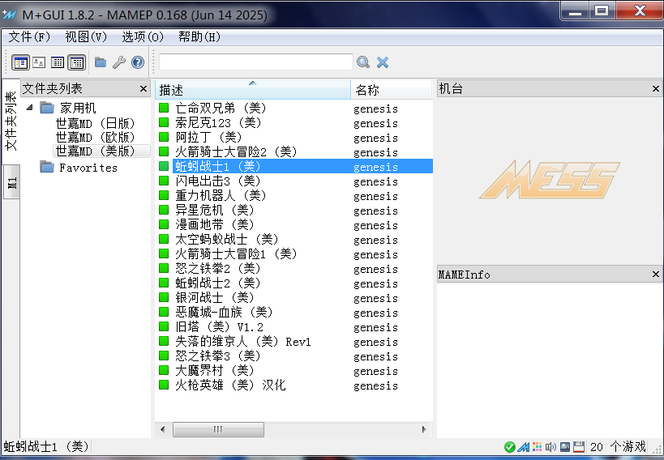Open help with the question mark icon
The width and height of the screenshot is (664, 460).
pos(138,62)
